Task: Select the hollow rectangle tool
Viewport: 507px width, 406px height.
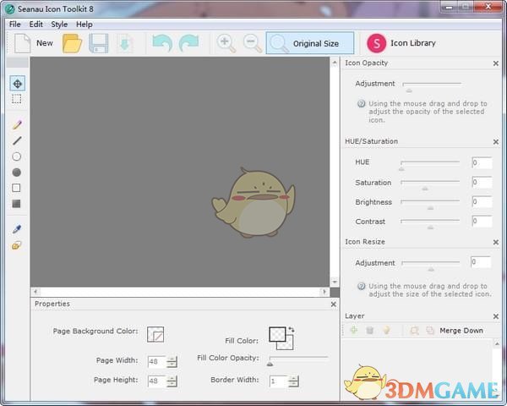Action: (x=16, y=188)
